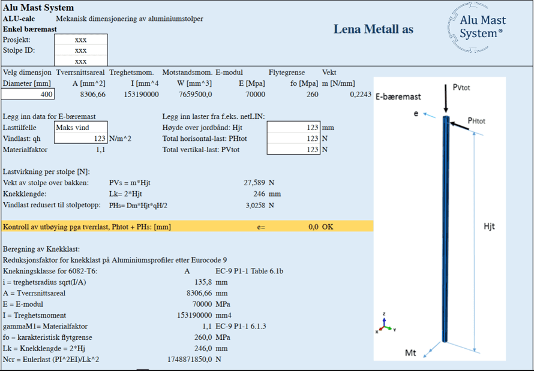The image size is (534, 371).
Task: Click the Hjt height label beside the mast
Action: tap(489, 227)
